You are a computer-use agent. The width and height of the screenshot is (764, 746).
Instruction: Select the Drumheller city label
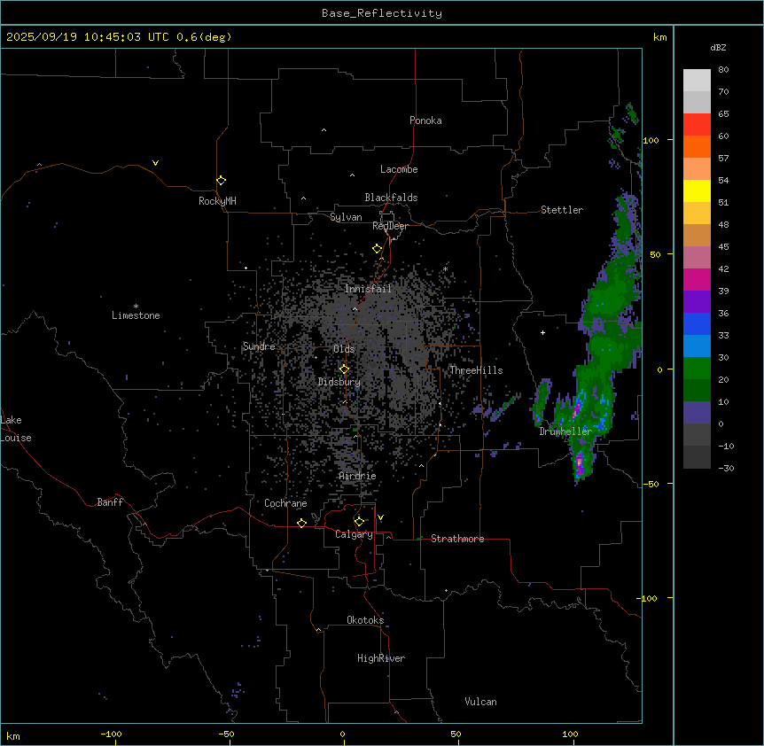[x=565, y=431]
